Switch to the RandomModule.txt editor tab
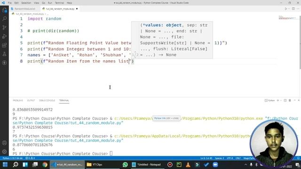This screenshot has width=301, height=169. coord(24,9)
